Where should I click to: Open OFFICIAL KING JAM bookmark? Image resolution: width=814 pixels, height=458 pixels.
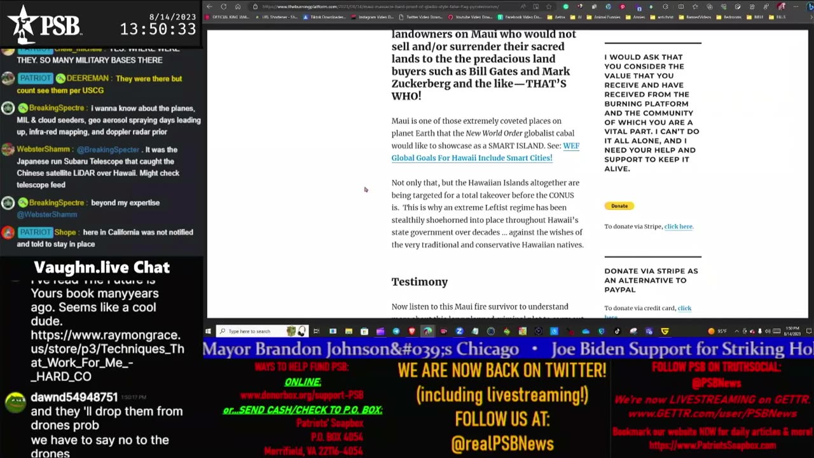coord(228,17)
